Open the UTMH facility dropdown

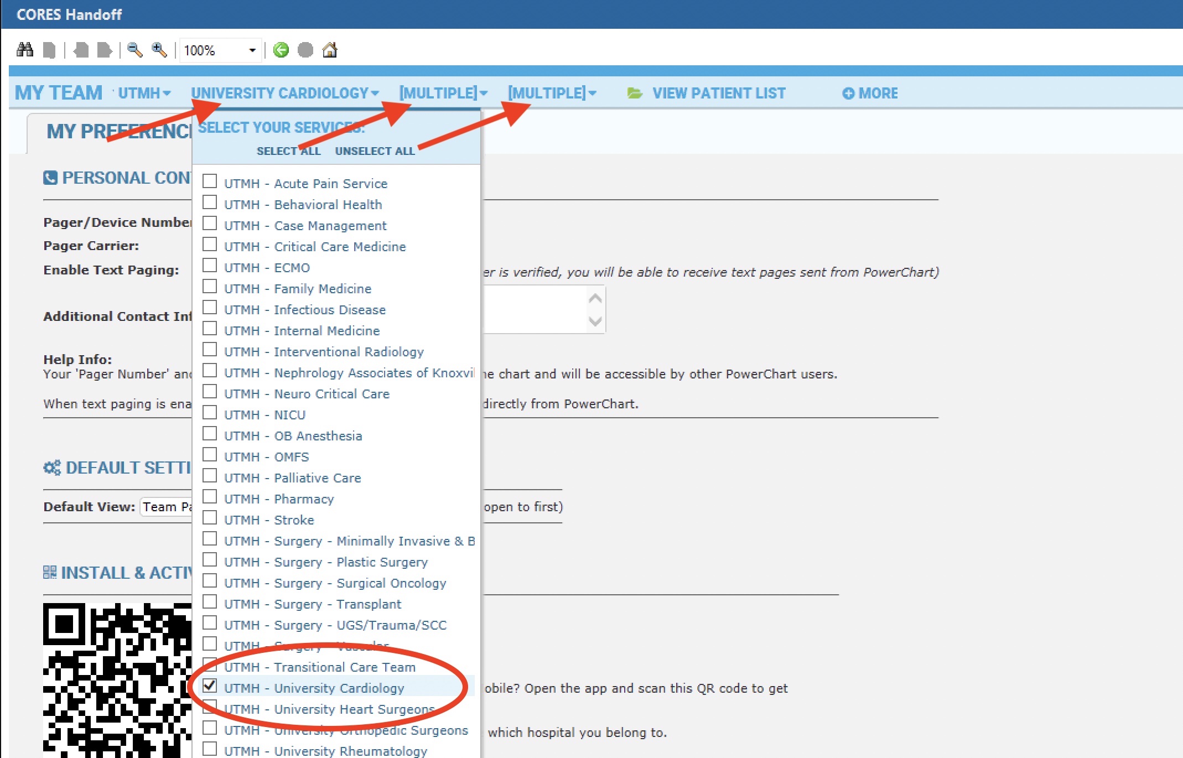(144, 93)
